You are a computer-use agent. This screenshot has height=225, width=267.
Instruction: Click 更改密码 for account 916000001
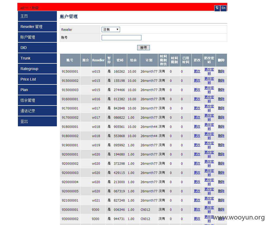(209, 99)
